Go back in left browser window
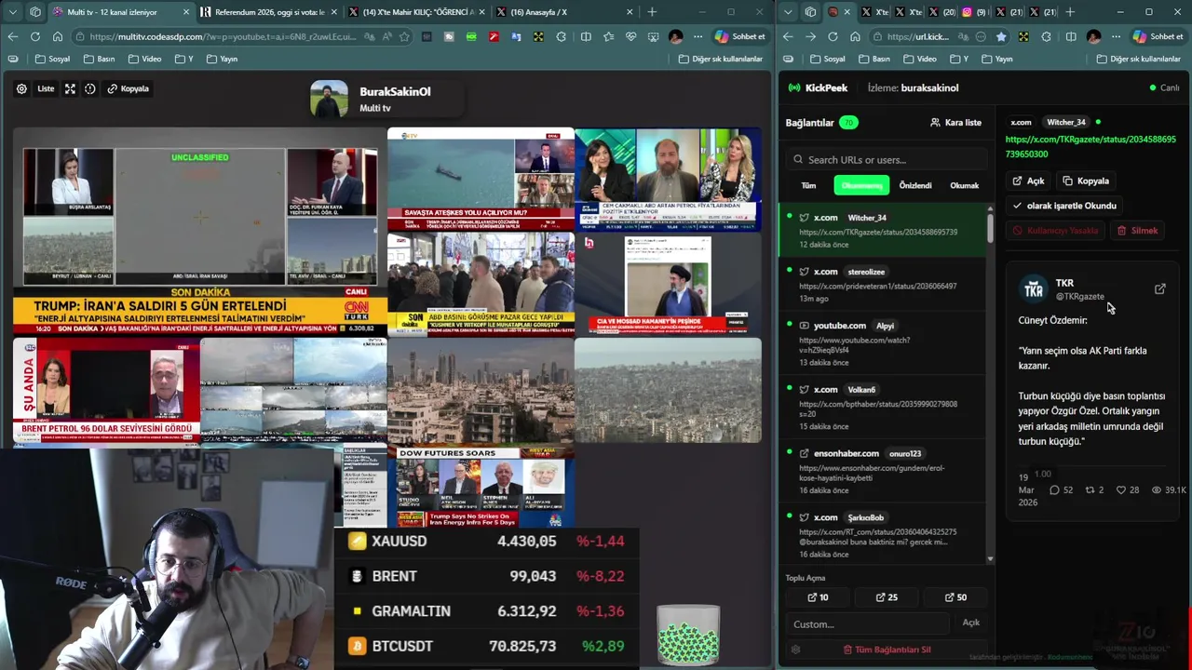The image size is (1192, 670). [x=12, y=36]
